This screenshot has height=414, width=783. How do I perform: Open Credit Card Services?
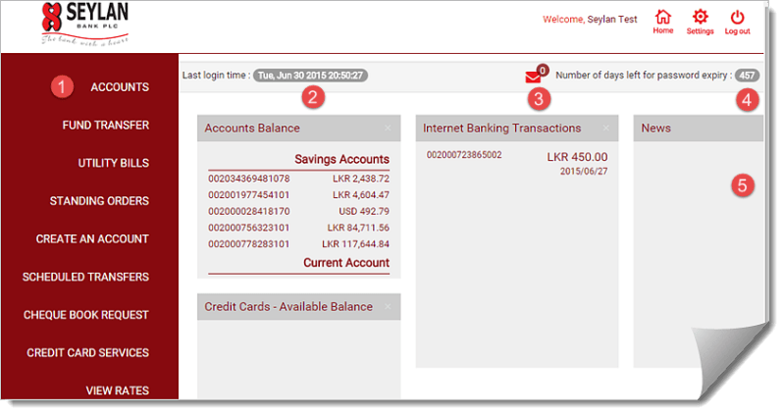87,352
